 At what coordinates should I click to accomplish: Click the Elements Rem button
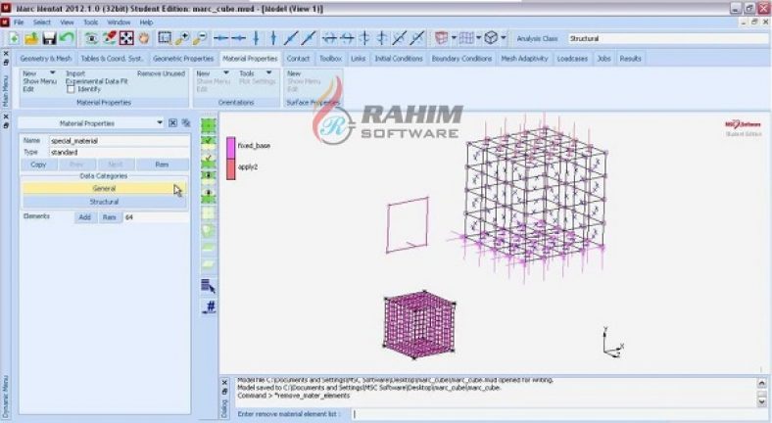point(110,217)
